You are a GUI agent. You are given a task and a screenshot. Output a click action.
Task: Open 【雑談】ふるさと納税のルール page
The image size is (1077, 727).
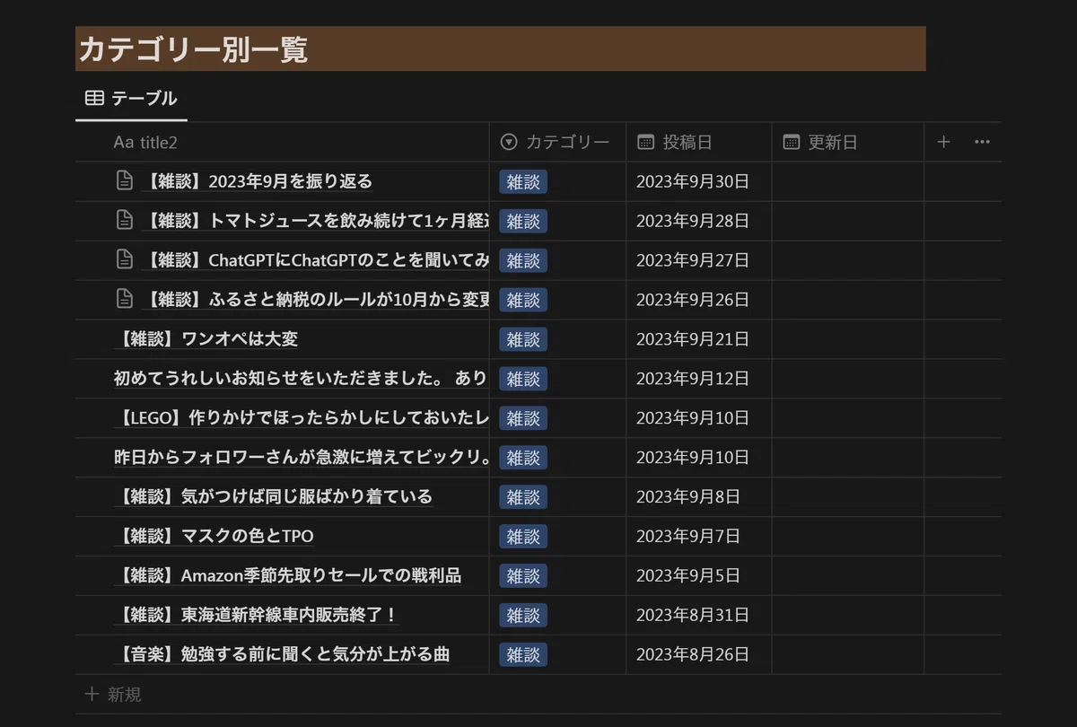coord(315,300)
